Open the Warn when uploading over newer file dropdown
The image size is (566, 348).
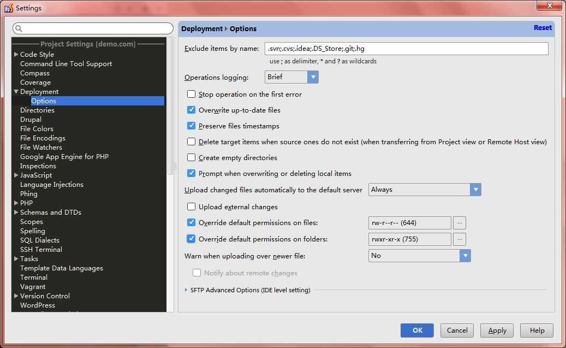[x=419, y=256]
